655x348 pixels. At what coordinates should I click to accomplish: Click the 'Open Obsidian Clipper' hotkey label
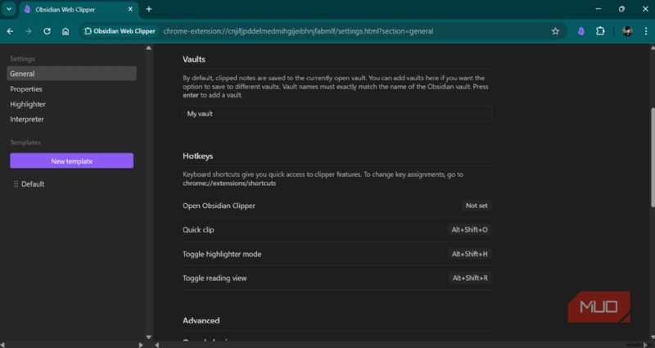(x=219, y=206)
